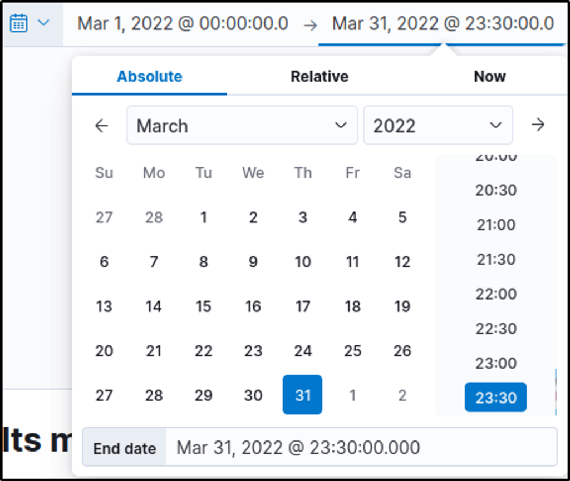
Task: Go to previous month arrow
Action: 101,126
